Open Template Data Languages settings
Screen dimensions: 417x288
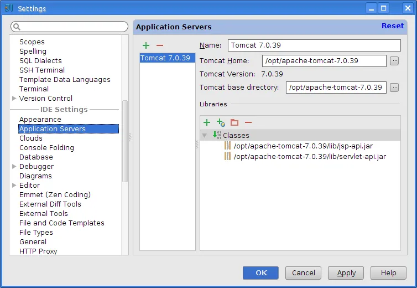65,80
